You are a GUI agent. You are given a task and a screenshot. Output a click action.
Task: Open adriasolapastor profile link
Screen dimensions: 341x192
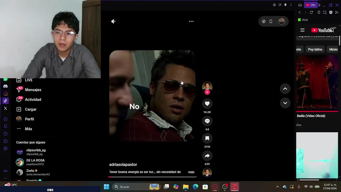tap(123, 165)
